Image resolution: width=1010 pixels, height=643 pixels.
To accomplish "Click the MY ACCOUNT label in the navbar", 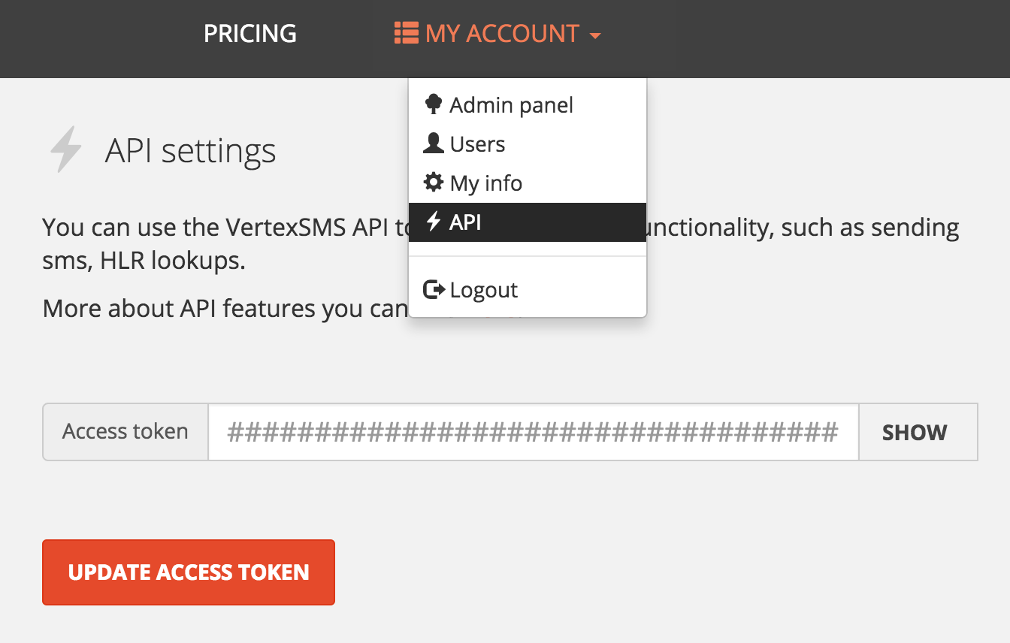I will tap(502, 34).
